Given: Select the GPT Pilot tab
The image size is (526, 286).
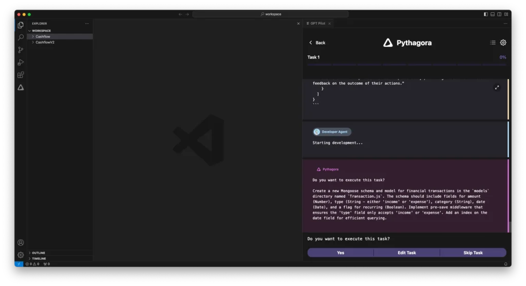Looking at the screenshot, I should coord(317,24).
